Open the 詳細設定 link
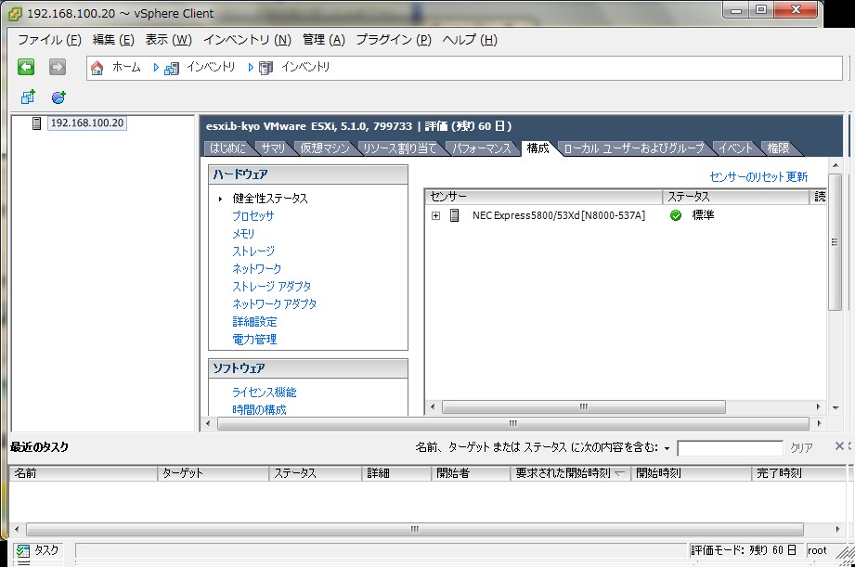The width and height of the screenshot is (855, 567). (x=254, y=322)
